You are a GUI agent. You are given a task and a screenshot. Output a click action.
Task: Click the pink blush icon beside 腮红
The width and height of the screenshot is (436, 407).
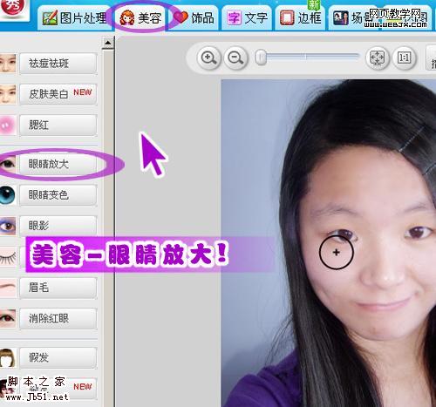pyautogui.click(x=8, y=125)
